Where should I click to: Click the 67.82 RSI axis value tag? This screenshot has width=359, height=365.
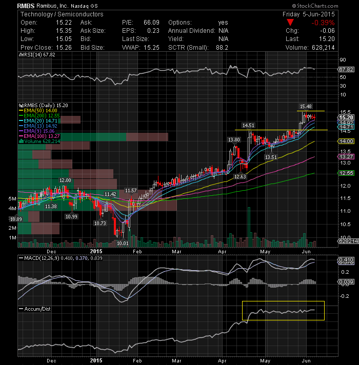[x=346, y=69]
